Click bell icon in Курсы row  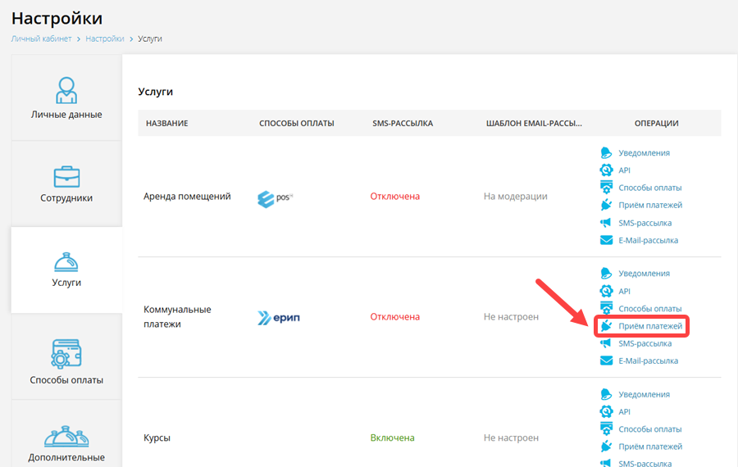[x=606, y=394]
